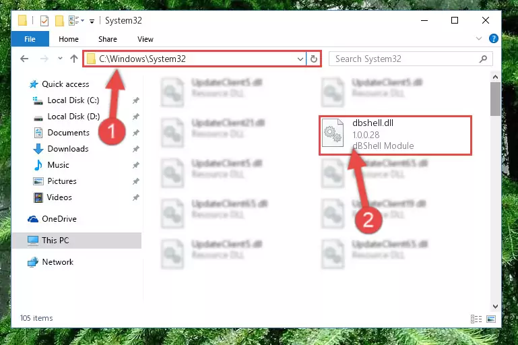Screen dimensions: 518x345
Task: Open the Downloads folder in sidebar
Action: (68, 149)
